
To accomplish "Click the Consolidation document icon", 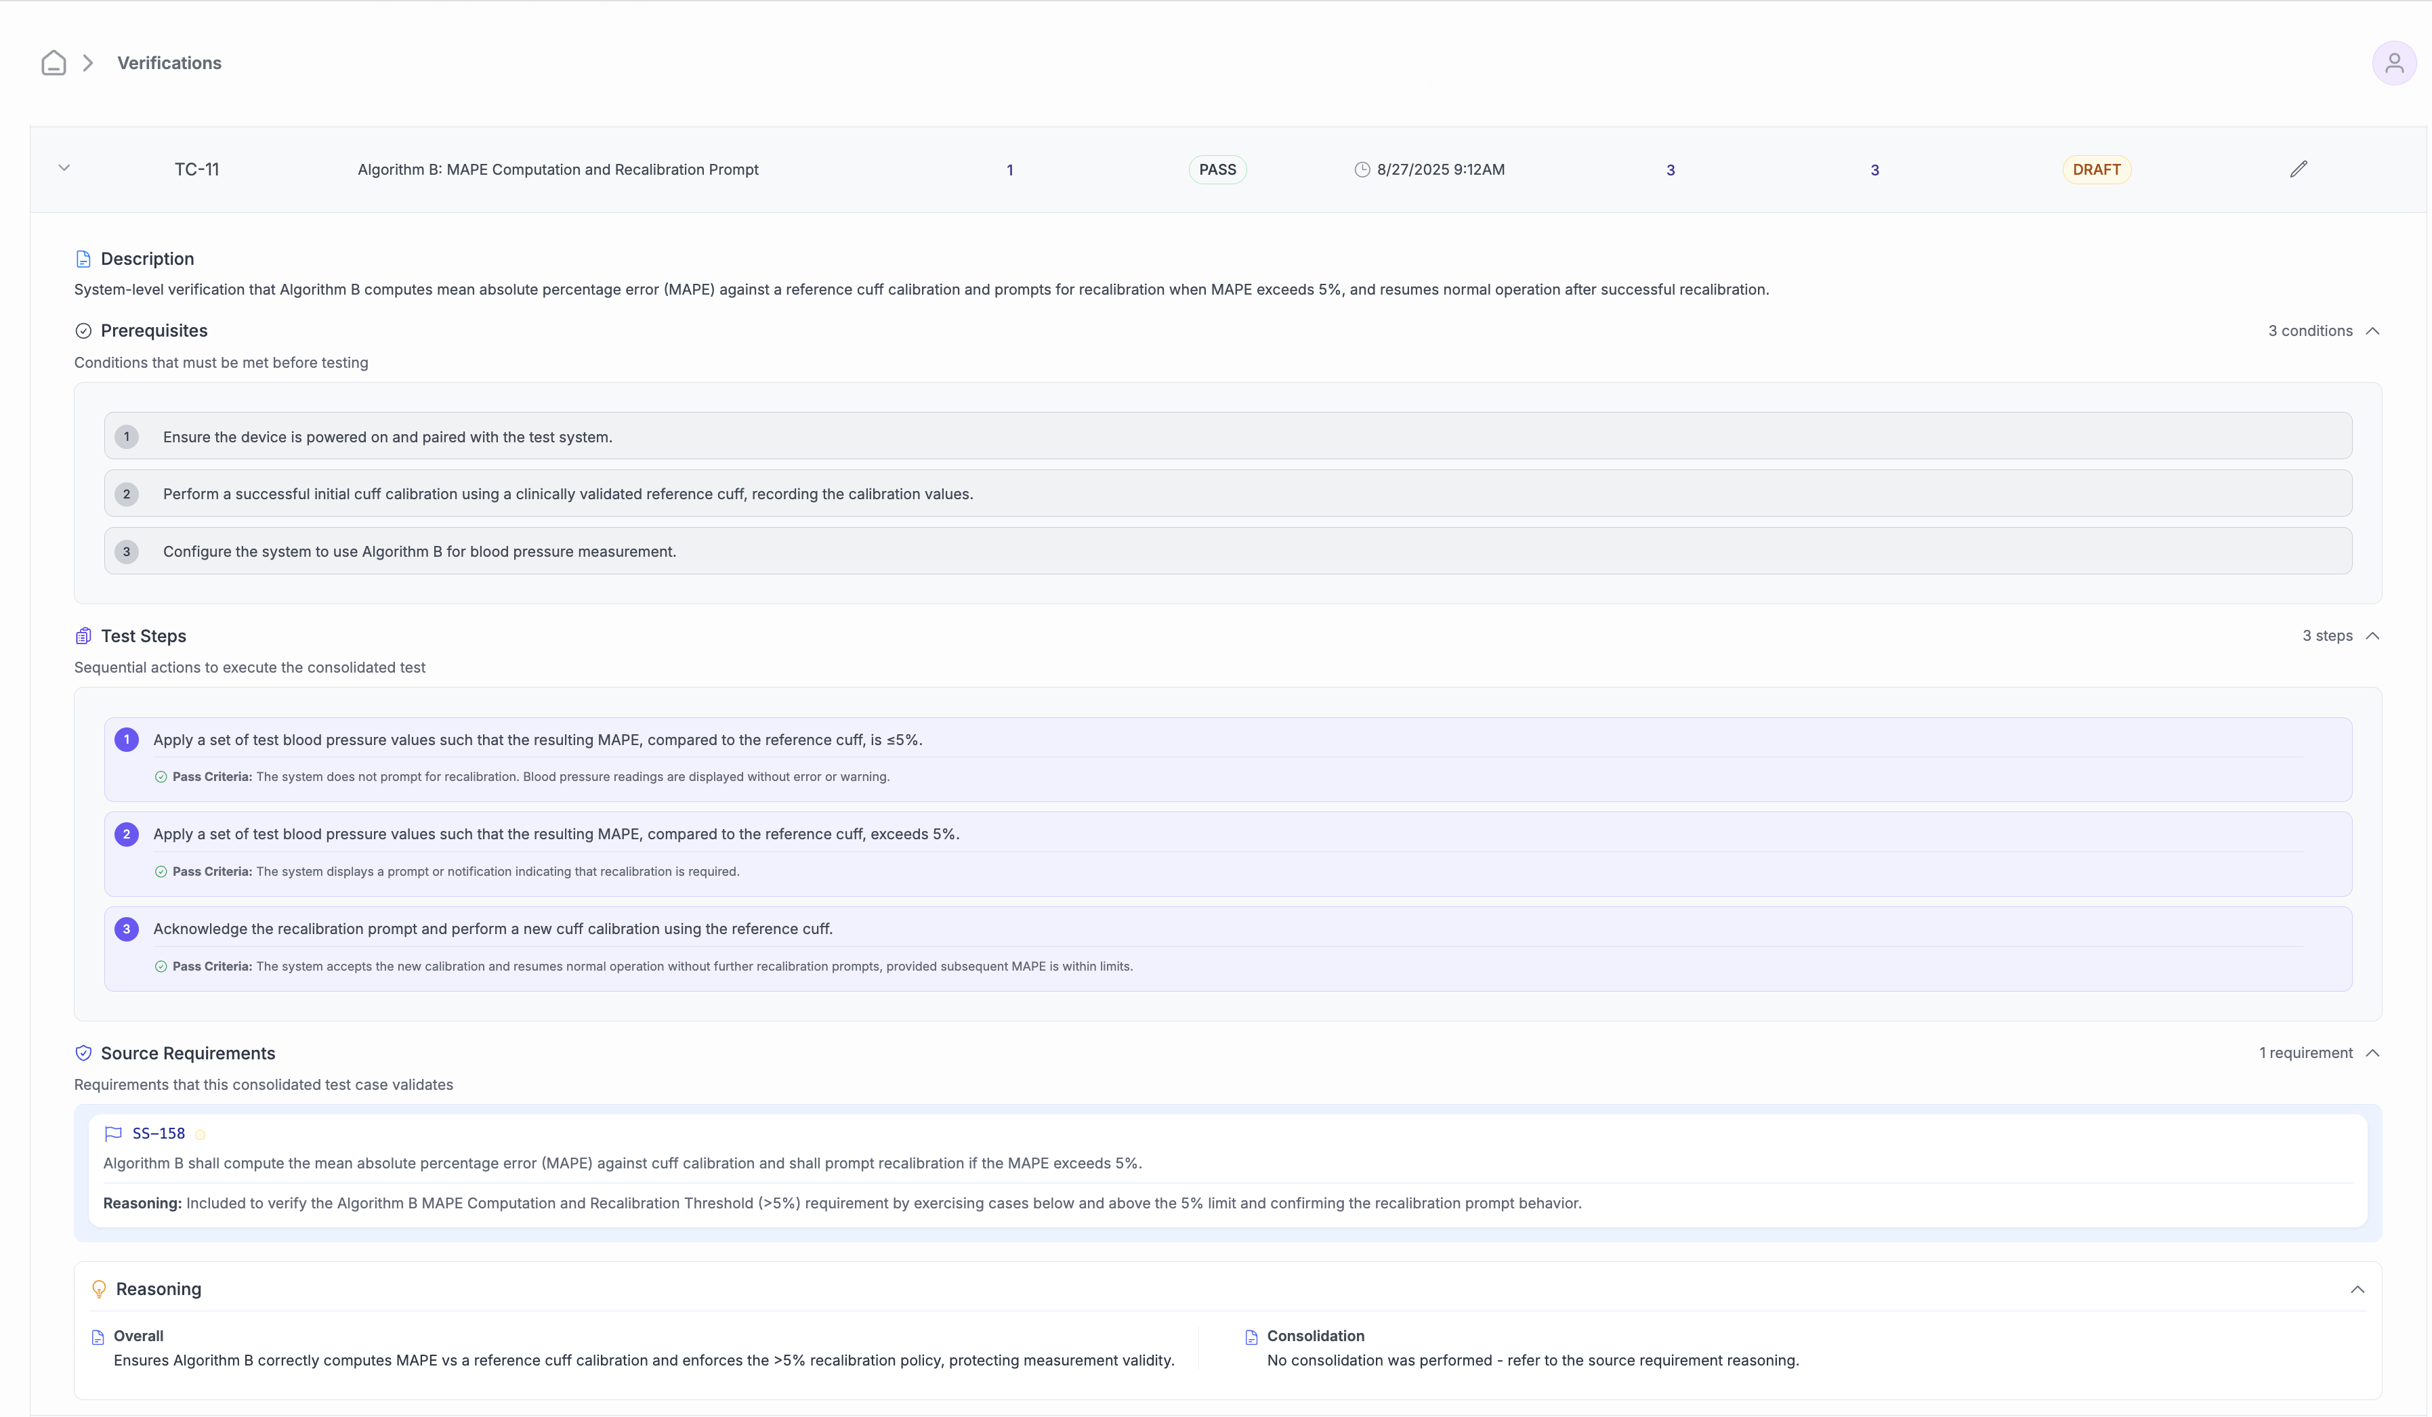I will point(1251,1337).
